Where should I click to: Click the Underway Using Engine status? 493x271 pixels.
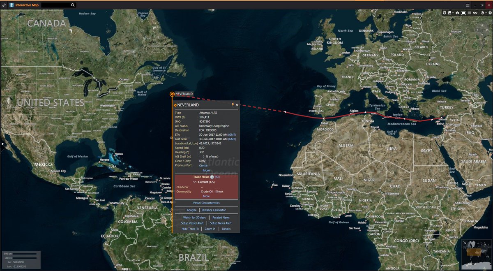click(x=214, y=126)
